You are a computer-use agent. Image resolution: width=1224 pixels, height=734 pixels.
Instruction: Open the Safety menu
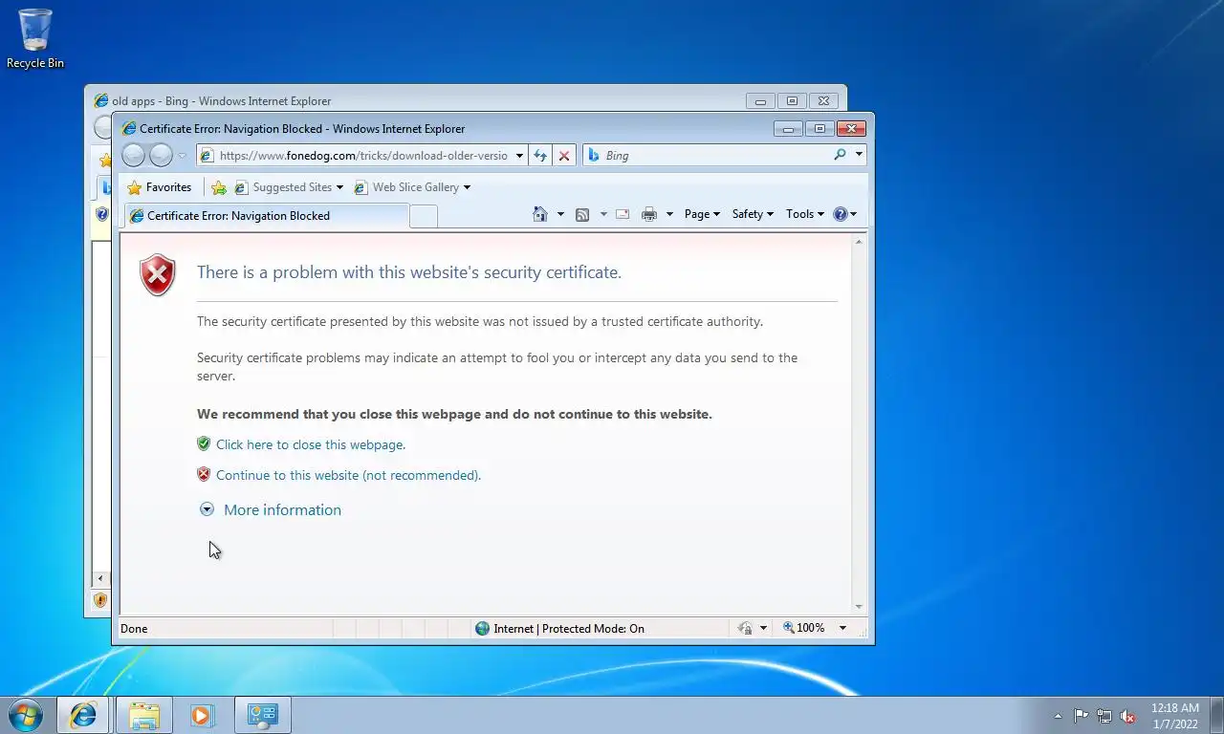coord(753,214)
